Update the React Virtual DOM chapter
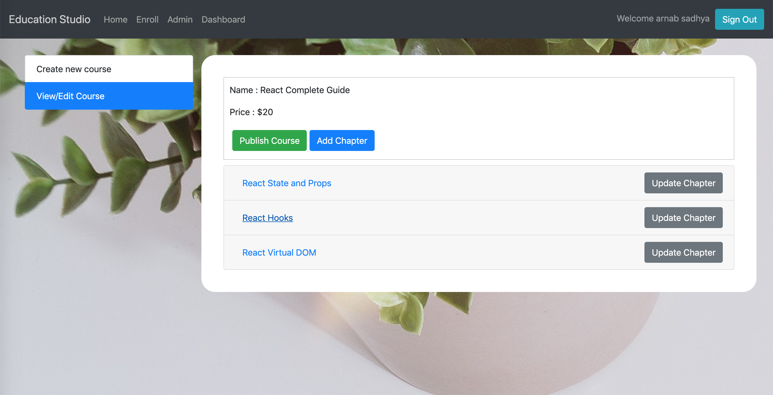The width and height of the screenshot is (773, 395). tap(683, 253)
